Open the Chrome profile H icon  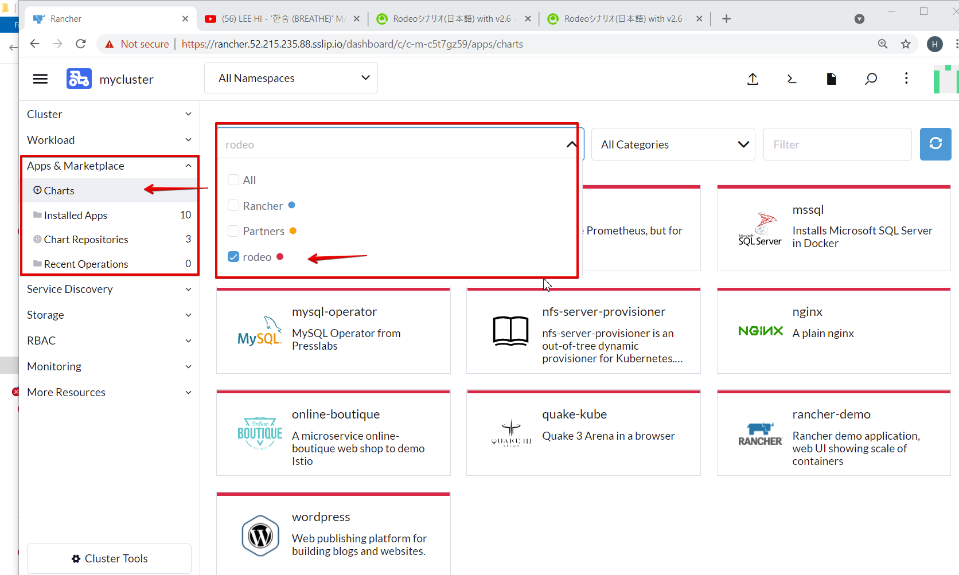[x=935, y=44]
